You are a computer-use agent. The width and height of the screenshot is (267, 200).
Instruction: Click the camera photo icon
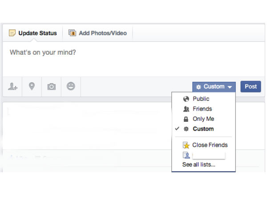52,87
